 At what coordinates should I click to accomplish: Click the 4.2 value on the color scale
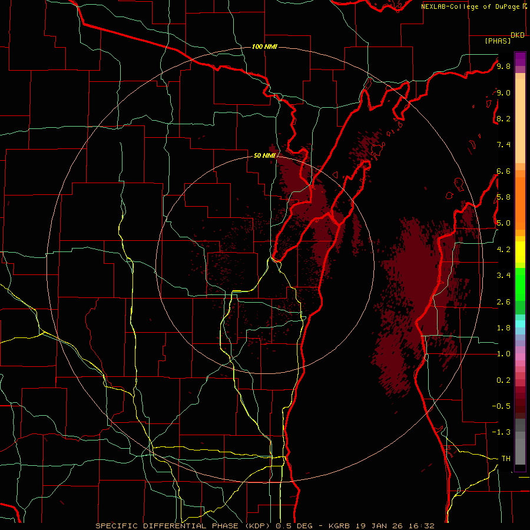[503, 250]
